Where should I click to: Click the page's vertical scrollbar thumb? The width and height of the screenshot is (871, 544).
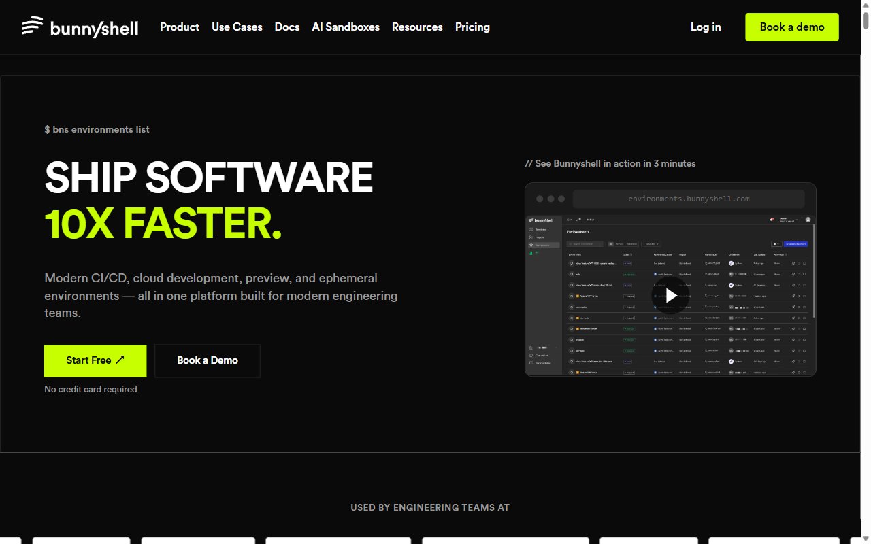(866, 20)
